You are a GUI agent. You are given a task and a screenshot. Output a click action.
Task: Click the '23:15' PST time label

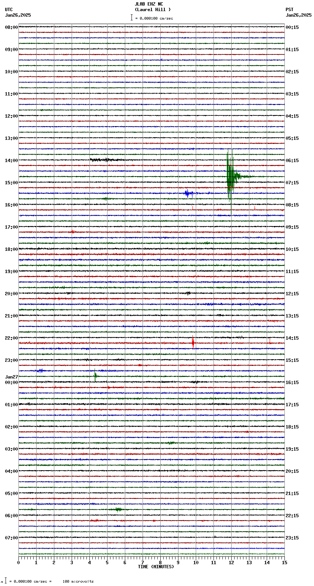[x=292, y=538]
